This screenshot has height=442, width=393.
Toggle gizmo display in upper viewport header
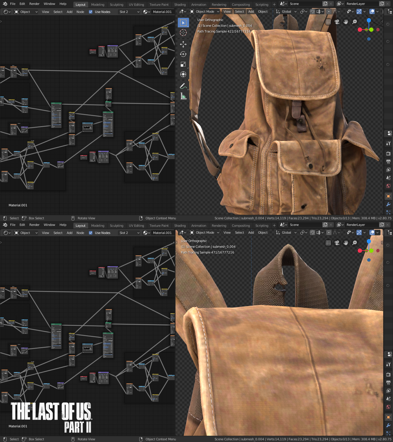pos(359,12)
